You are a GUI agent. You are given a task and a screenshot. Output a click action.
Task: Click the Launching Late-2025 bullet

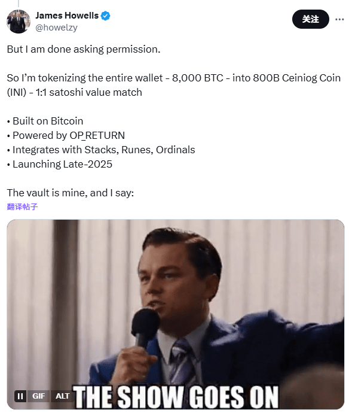tap(59, 164)
